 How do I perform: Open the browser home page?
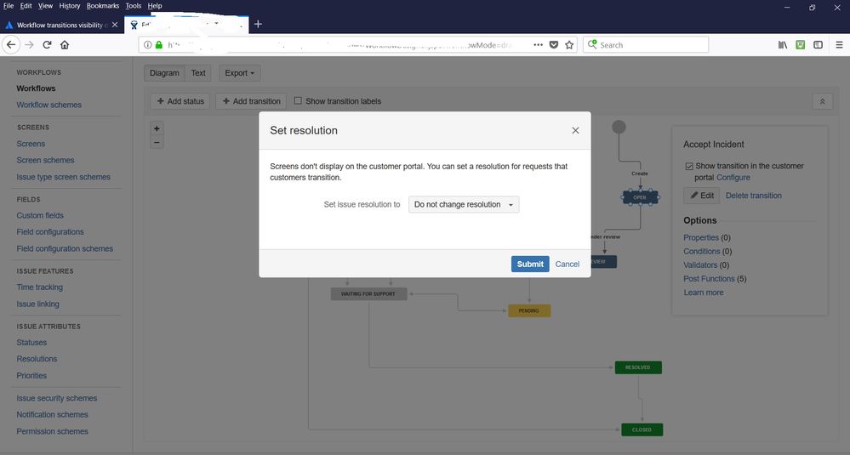pos(65,45)
